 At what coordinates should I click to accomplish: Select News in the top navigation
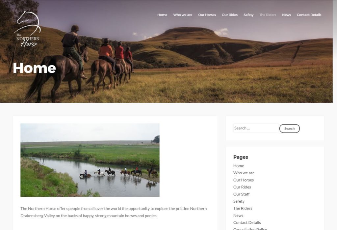[287, 15]
